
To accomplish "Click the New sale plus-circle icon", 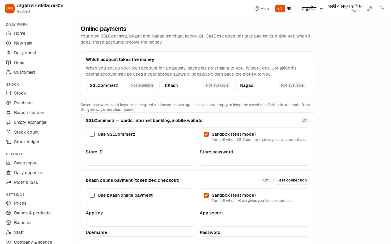I will click(9, 43).
